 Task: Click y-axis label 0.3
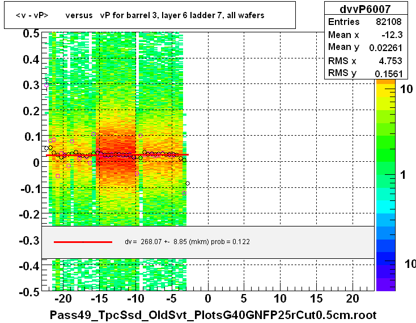(x=31, y=85)
